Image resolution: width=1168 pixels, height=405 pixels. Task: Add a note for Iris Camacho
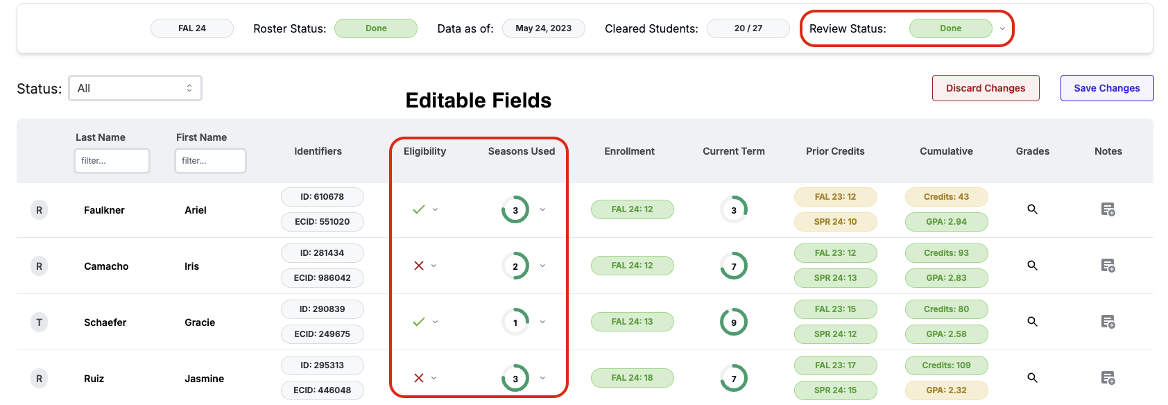pos(1108,266)
